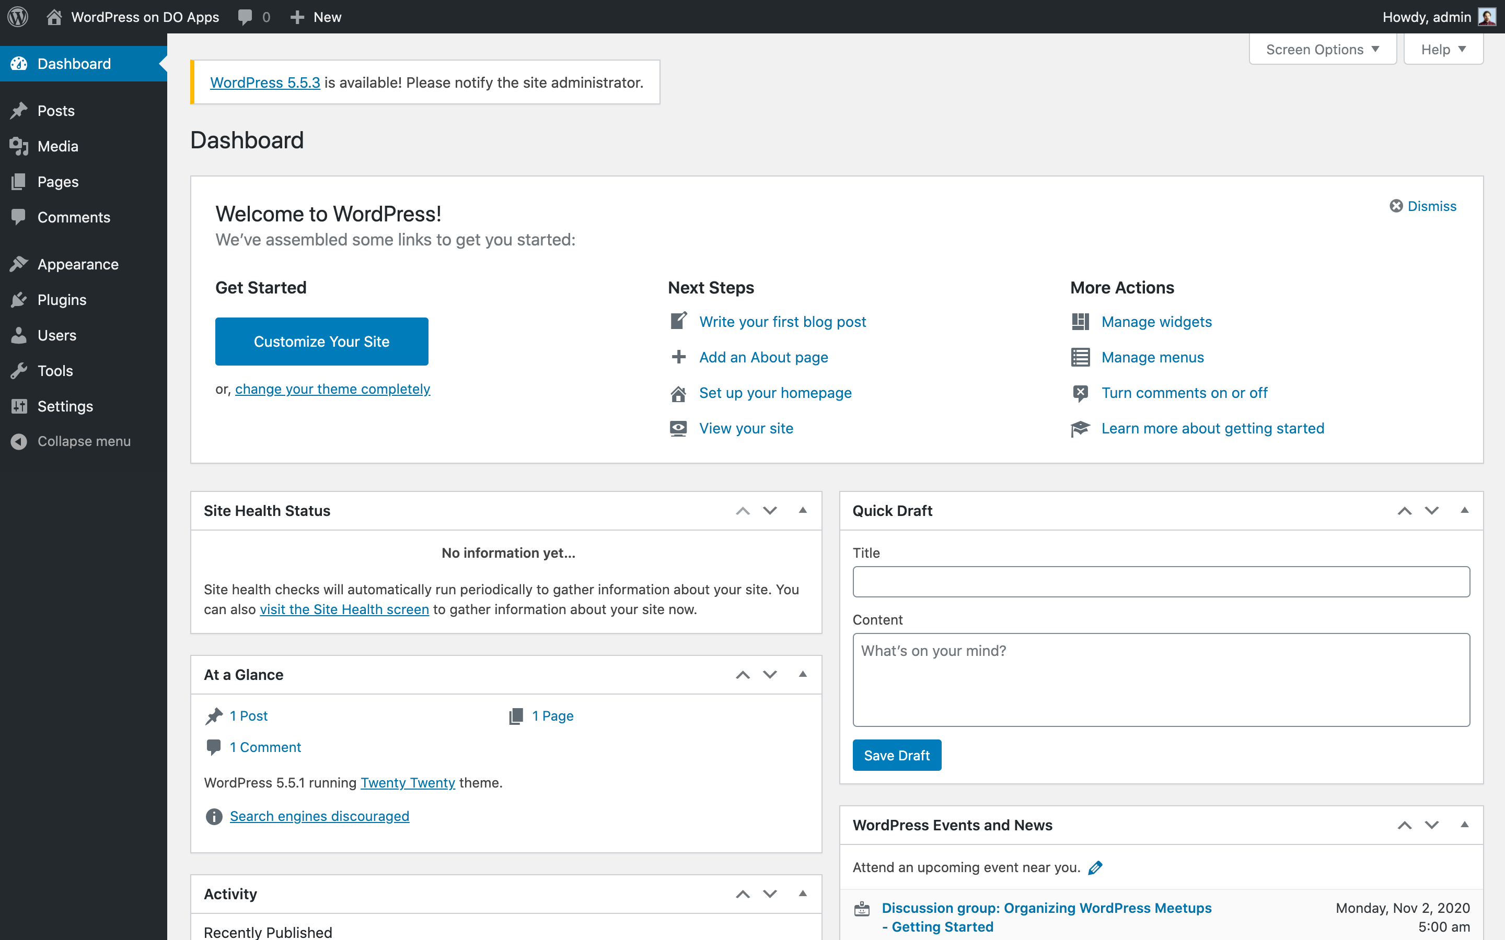This screenshot has width=1505, height=940.
Task: Expand the Screen Options dropdown
Action: coord(1322,50)
